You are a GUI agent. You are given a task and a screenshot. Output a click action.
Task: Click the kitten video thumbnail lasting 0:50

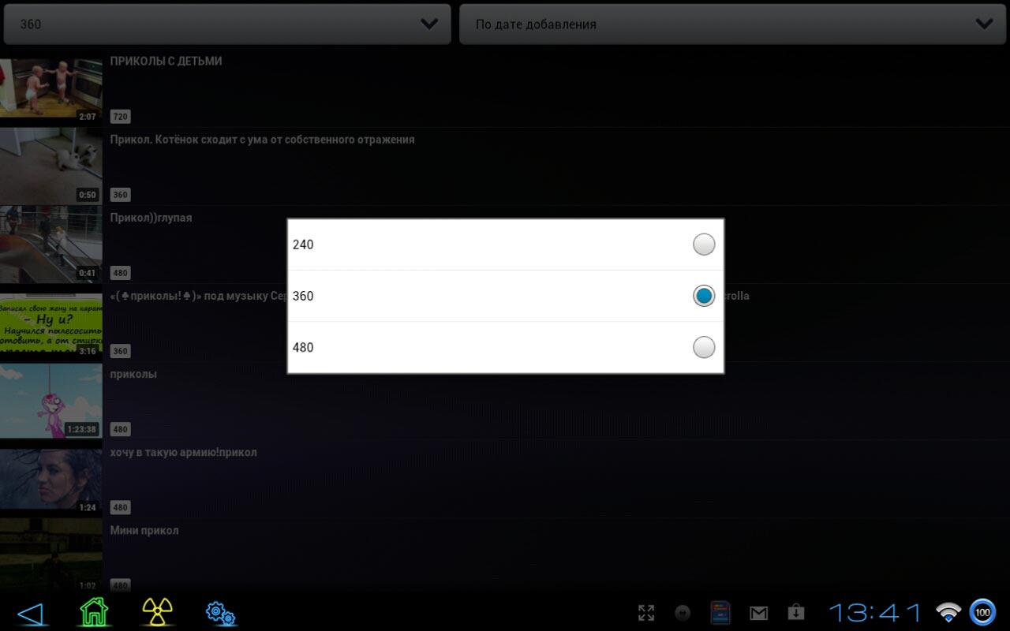coord(50,166)
